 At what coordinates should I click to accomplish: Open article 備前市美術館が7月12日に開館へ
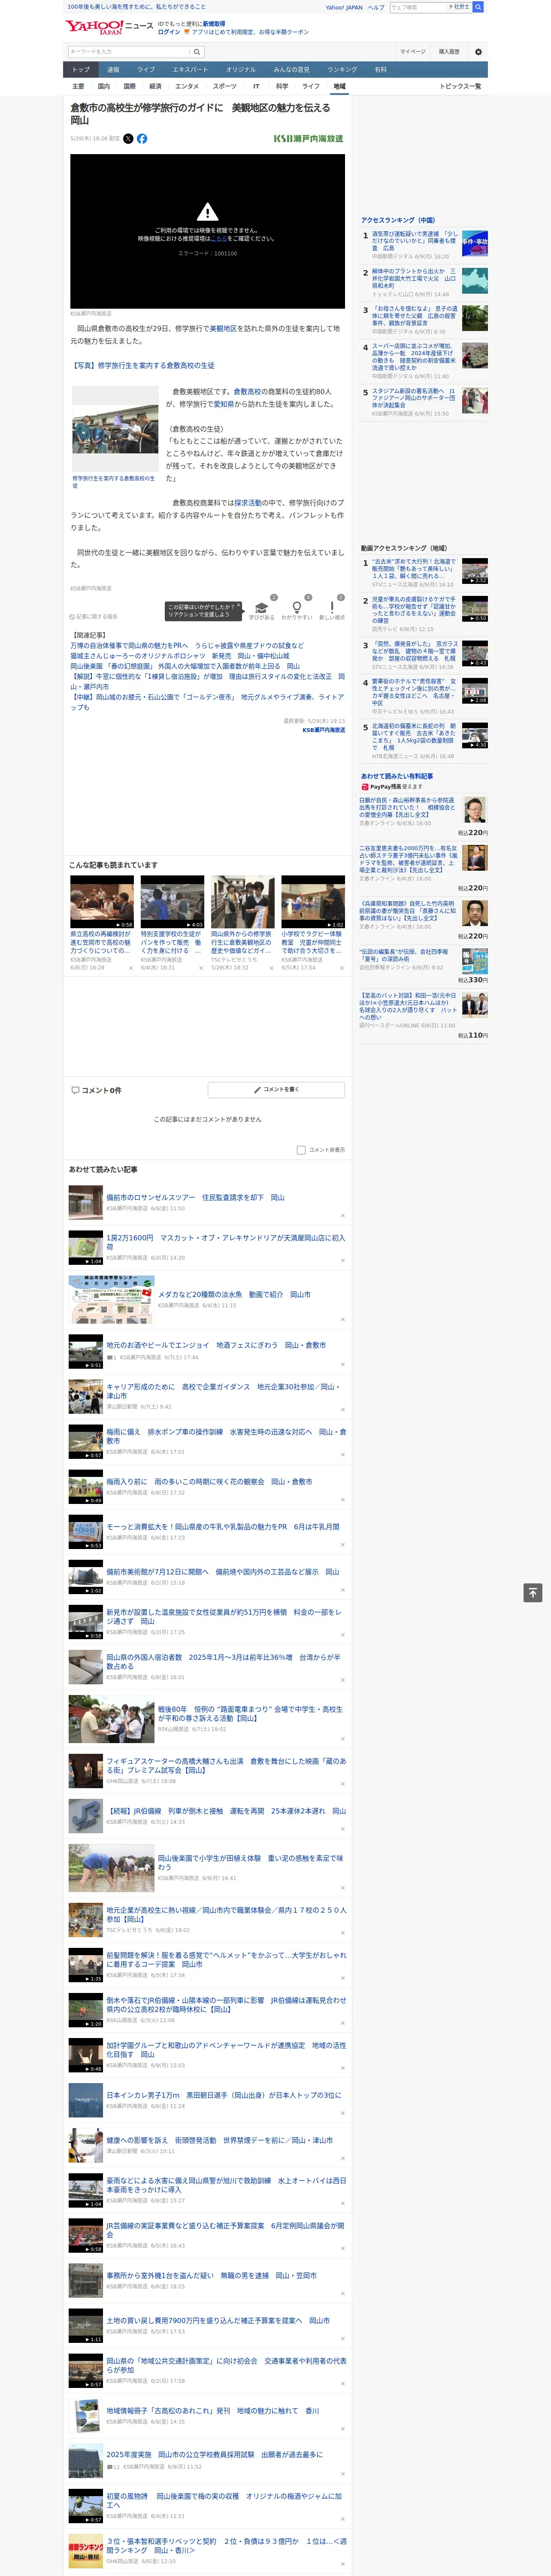(x=223, y=1572)
